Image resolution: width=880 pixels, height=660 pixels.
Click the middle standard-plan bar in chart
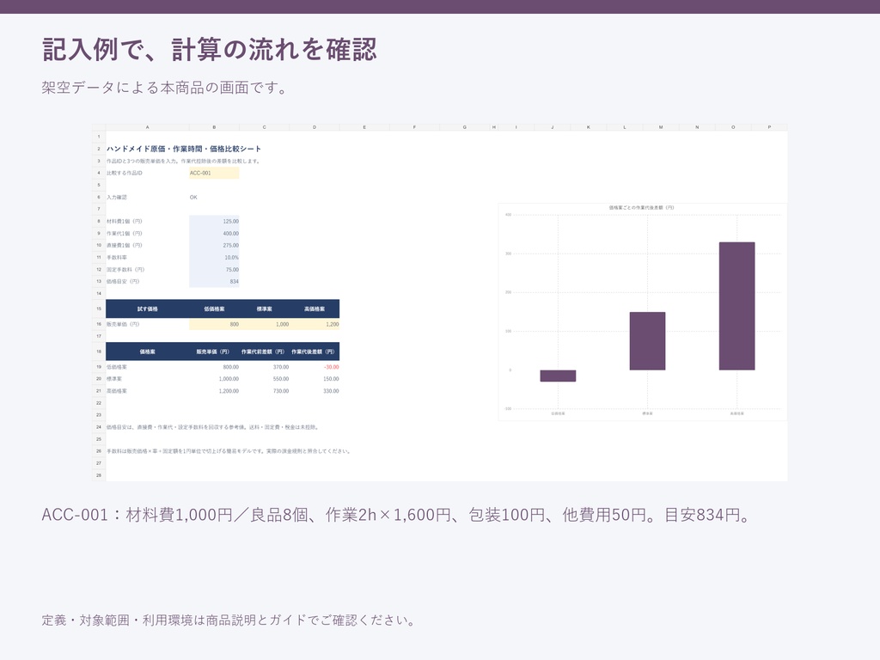647,341
